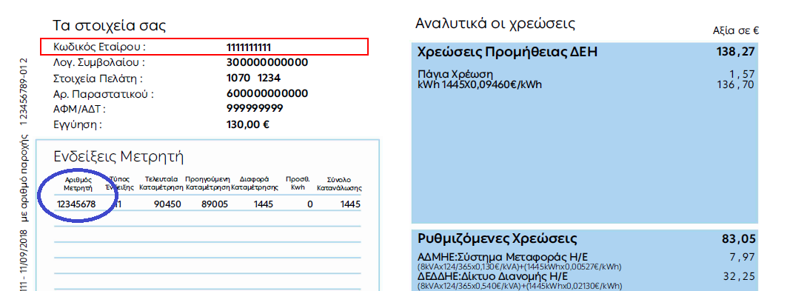Select the 'Διαφορά Καταμέτρησης' column header
This screenshot has height=291, width=787.
click(255, 184)
